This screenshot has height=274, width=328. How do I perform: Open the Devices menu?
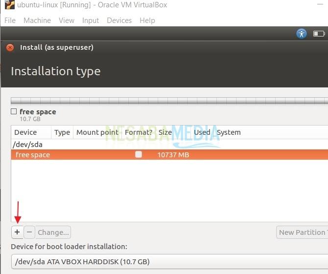click(x=119, y=21)
